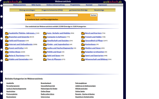Click the folder icon beside Kunst und Kultur
Image resolution: width=159 pixels, height=99 pixels.
(x=7, y=48)
